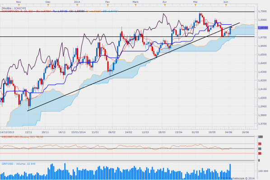This screenshot has height=180, width=270.
Task: Select the RSI(GBP/USD.Clôture, 21) indicator label
Action: pos(23,137)
